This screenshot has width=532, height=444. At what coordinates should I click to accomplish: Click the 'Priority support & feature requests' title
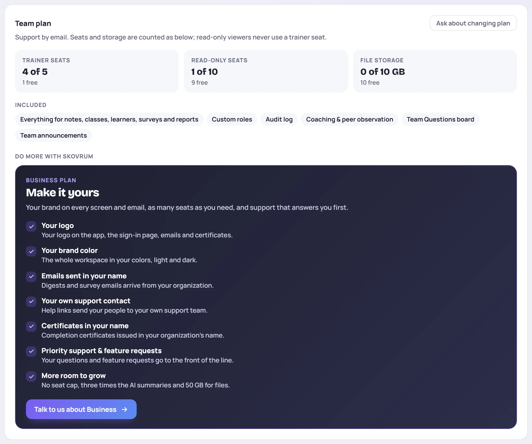tap(102, 351)
